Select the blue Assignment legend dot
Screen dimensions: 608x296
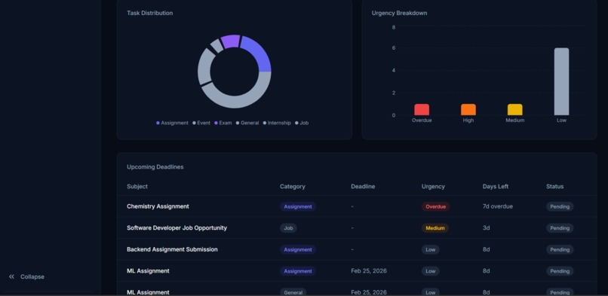(x=158, y=123)
